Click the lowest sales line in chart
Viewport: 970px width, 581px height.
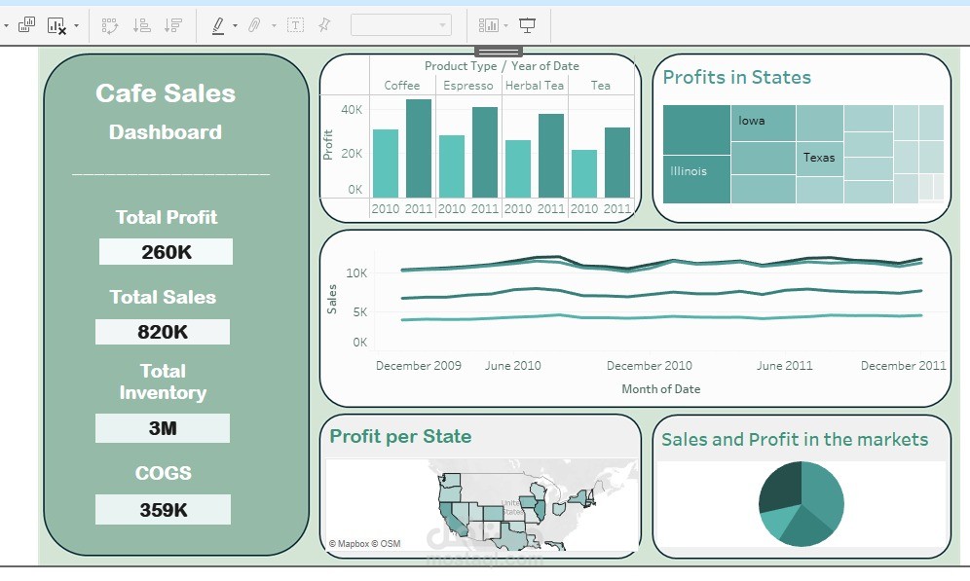tap(662, 317)
